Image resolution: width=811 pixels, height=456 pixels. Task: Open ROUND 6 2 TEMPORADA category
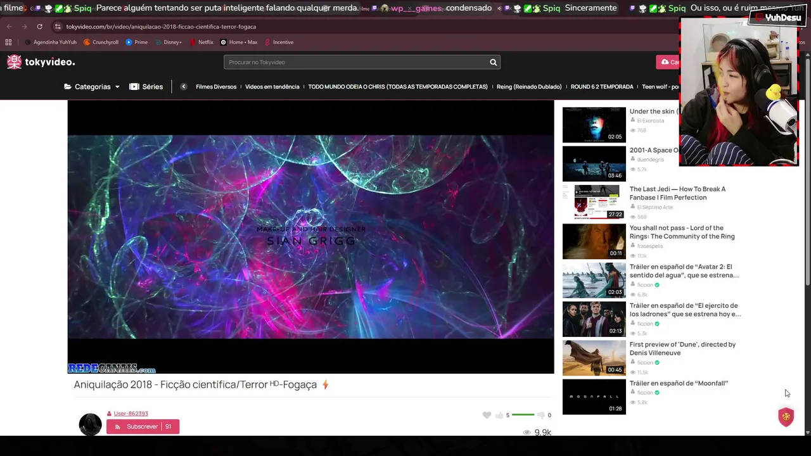(x=602, y=87)
